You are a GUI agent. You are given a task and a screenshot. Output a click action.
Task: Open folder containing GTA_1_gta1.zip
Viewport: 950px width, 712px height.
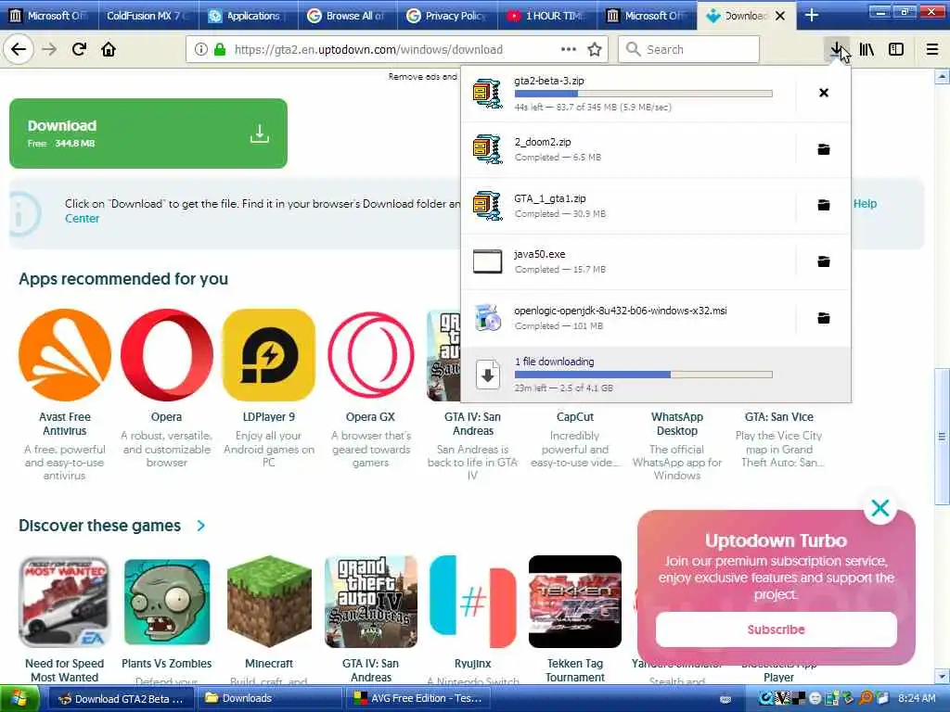click(824, 205)
